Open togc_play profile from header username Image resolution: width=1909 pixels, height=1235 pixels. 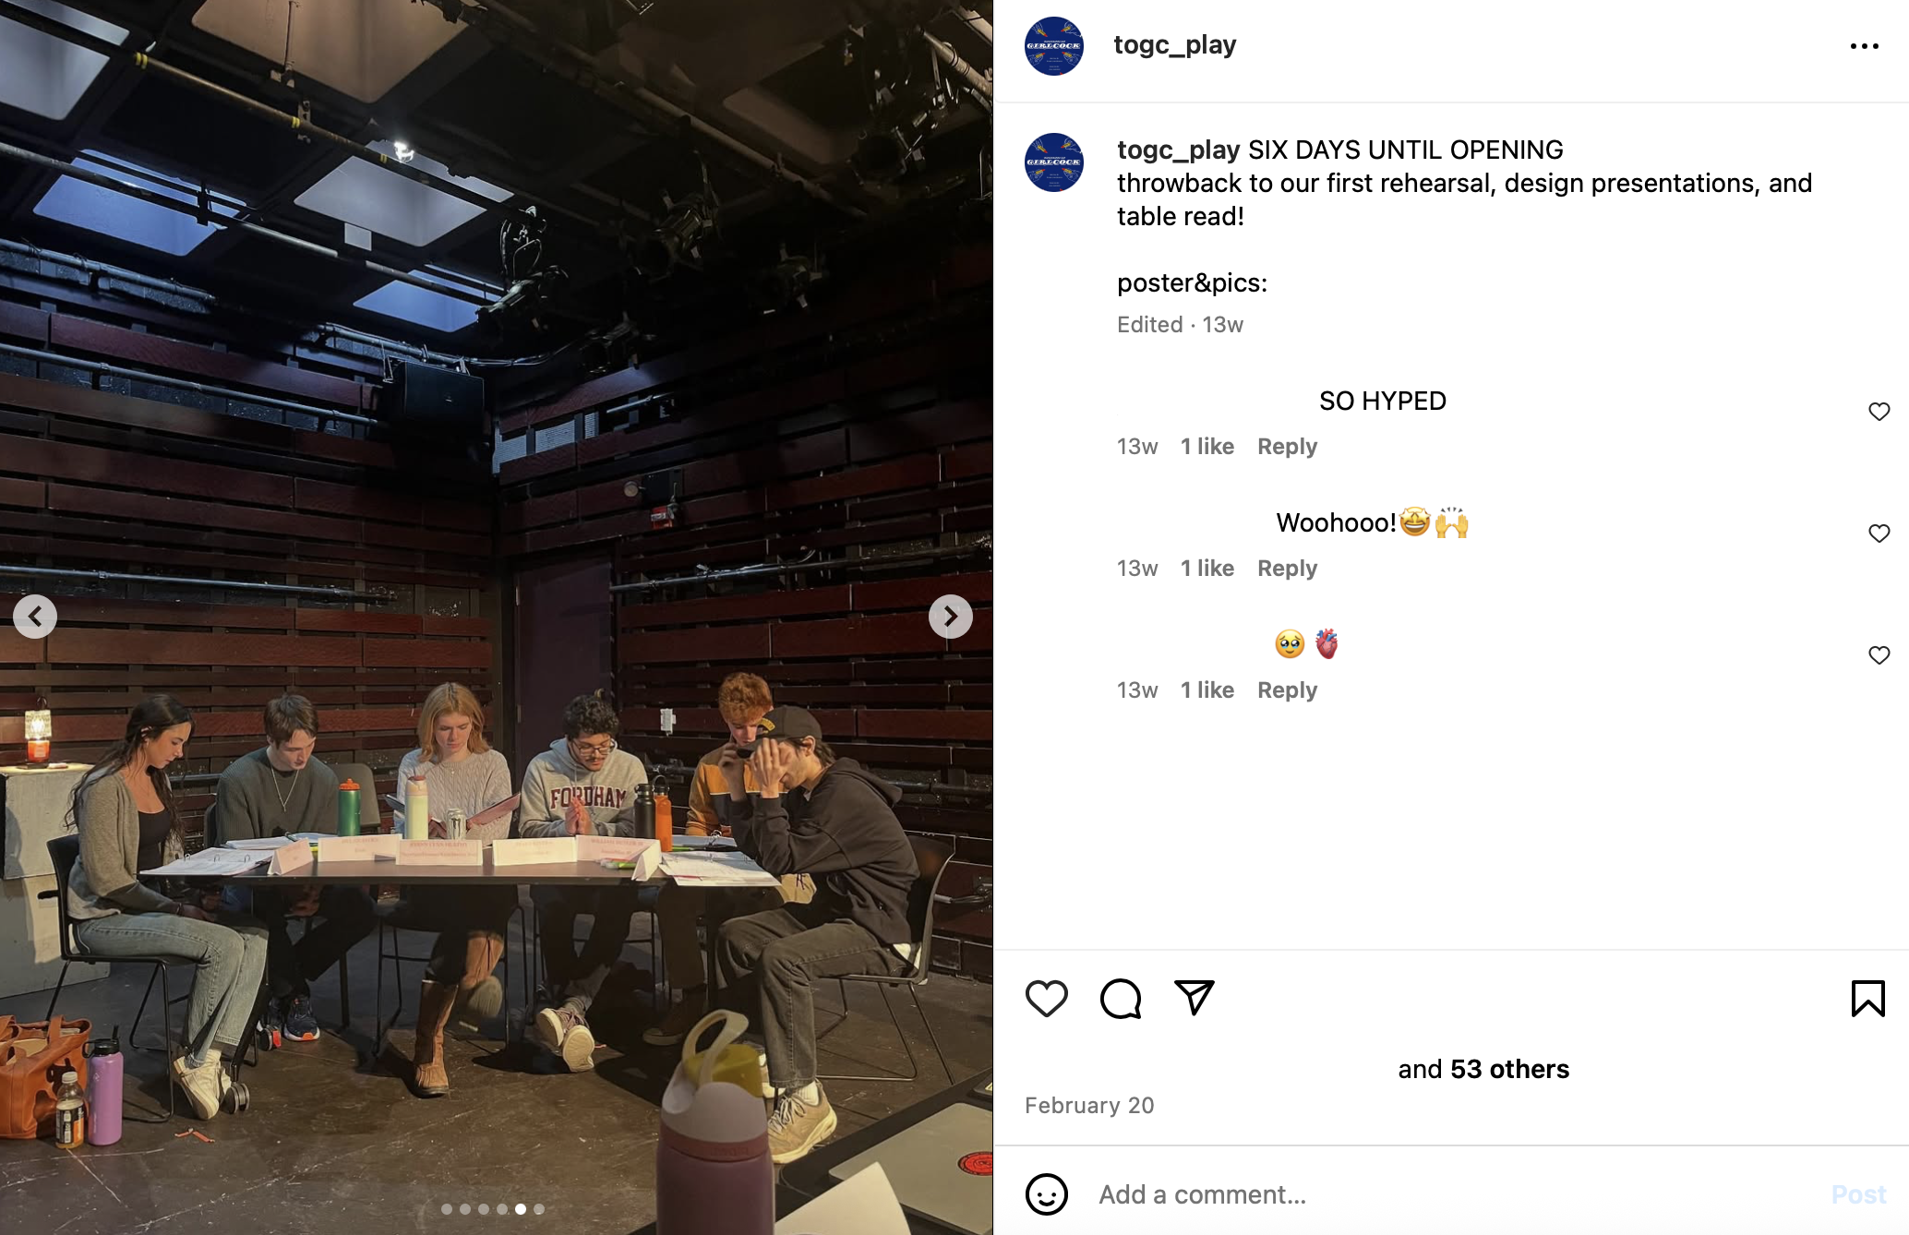pyautogui.click(x=1174, y=44)
